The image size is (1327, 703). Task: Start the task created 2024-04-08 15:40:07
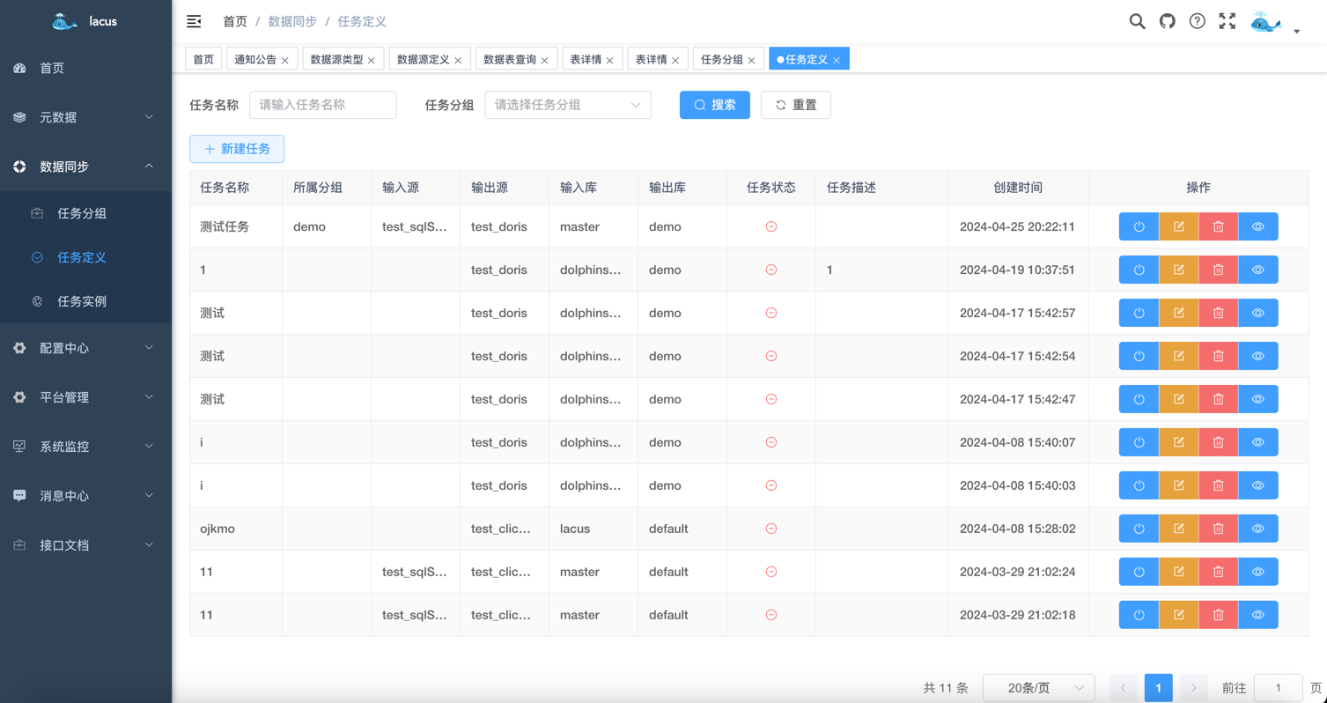point(1139,442)
